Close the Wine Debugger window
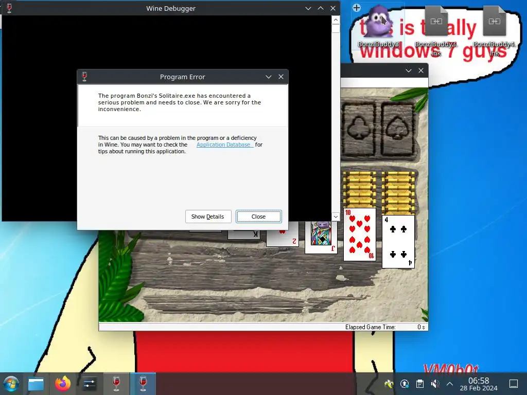527x395 pixels. click(x=333, y=8)
